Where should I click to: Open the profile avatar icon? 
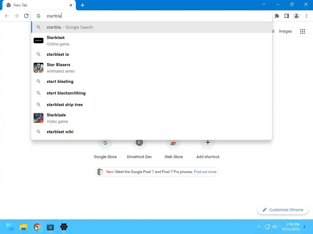[296, 16]
